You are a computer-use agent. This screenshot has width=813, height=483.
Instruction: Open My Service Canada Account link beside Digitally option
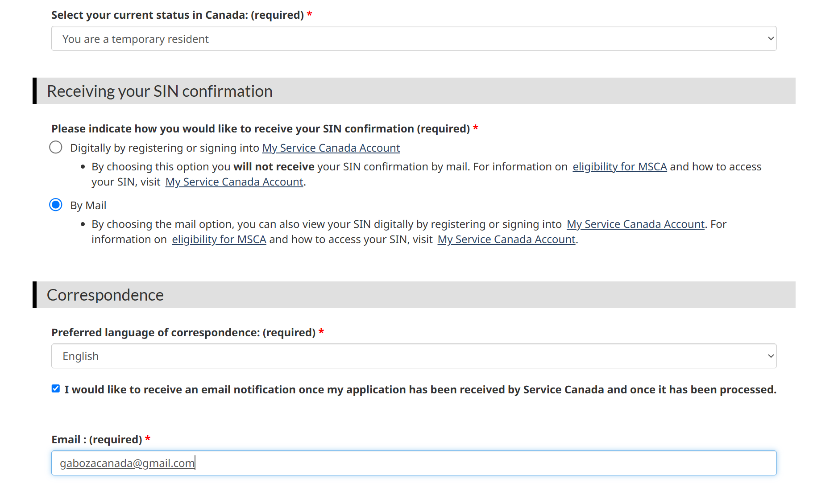(x=331, y=148)
